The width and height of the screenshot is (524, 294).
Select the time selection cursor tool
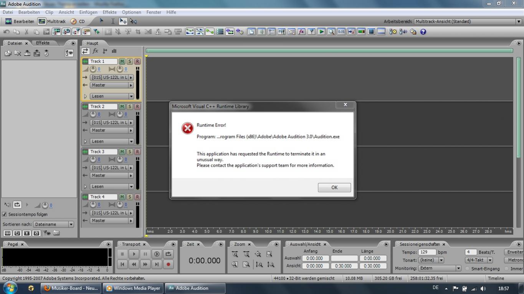[113, 21]
